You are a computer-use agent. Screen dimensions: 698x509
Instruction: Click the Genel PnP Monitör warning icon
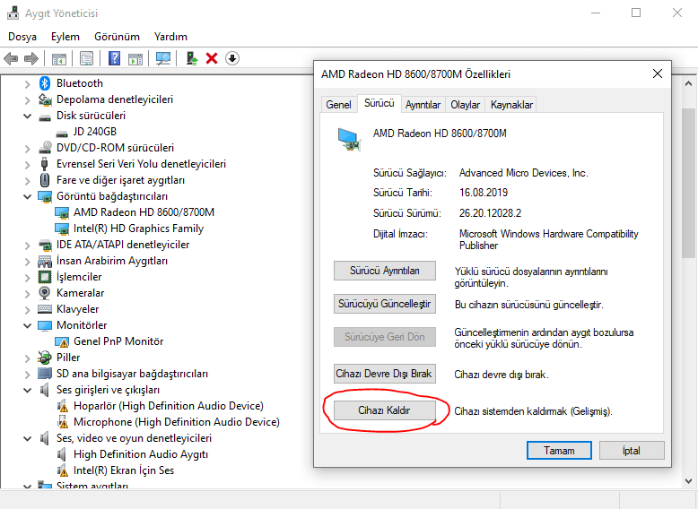pos(62,341)
